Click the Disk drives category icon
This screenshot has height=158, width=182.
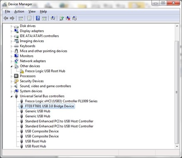[x=16, y=26]
